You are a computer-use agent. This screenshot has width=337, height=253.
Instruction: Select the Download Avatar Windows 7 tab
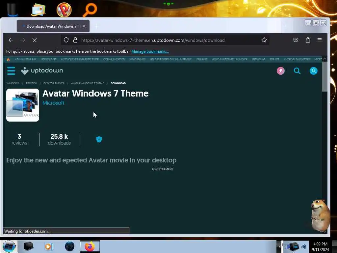(x=53, y=26)
